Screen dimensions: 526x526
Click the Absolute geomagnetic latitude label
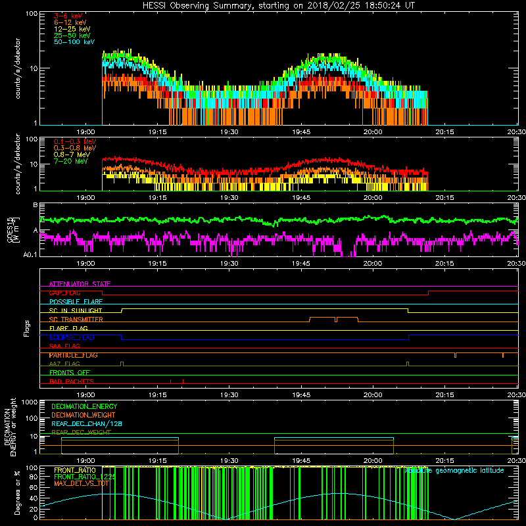454,471
